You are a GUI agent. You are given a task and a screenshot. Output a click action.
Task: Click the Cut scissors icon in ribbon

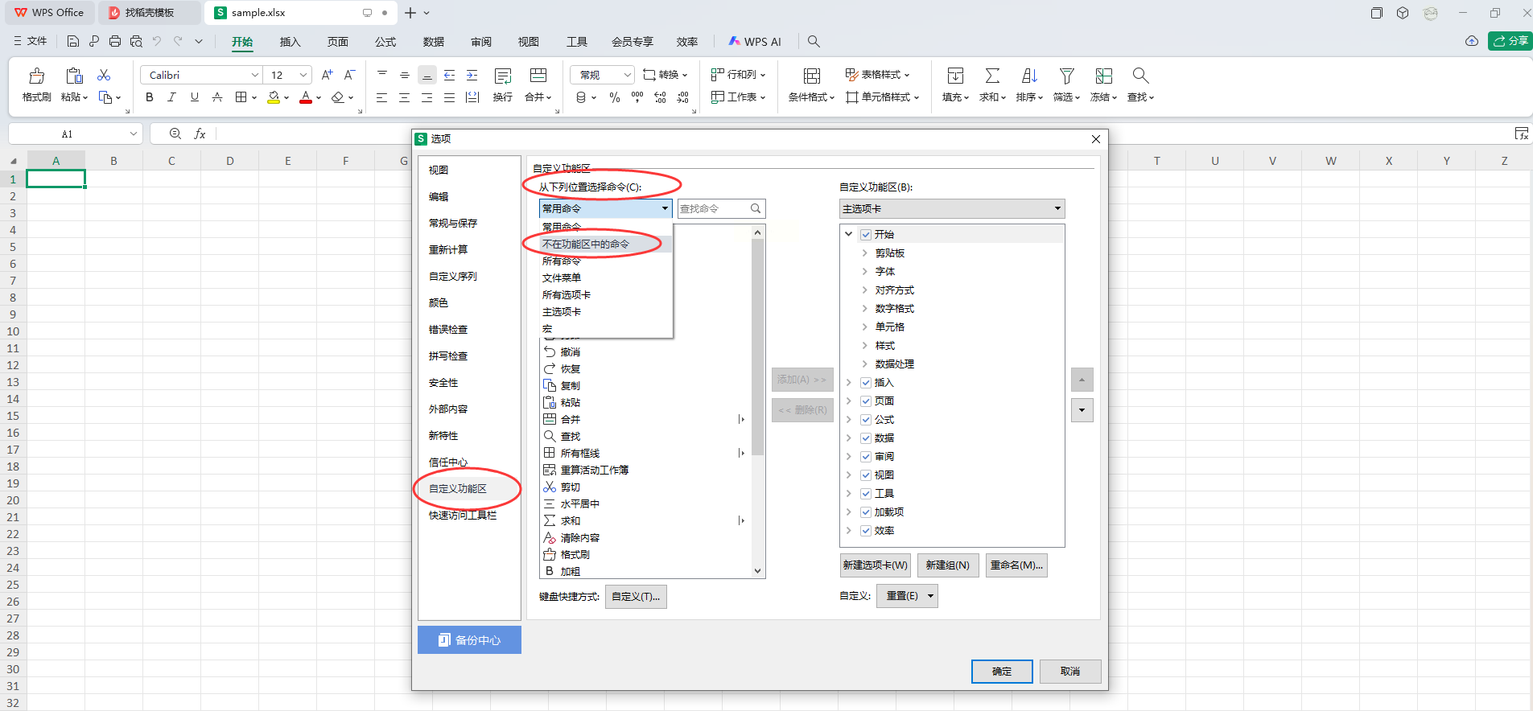click(x=104, y=75)
